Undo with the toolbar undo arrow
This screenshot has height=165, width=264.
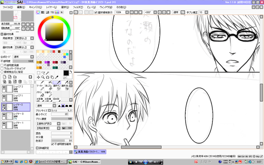click(76, 12)
